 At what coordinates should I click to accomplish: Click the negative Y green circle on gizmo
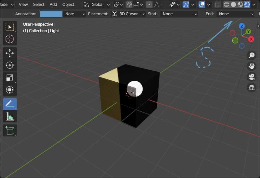235,40
